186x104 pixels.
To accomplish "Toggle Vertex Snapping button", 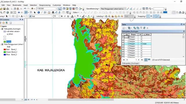I will click(154, 16).
